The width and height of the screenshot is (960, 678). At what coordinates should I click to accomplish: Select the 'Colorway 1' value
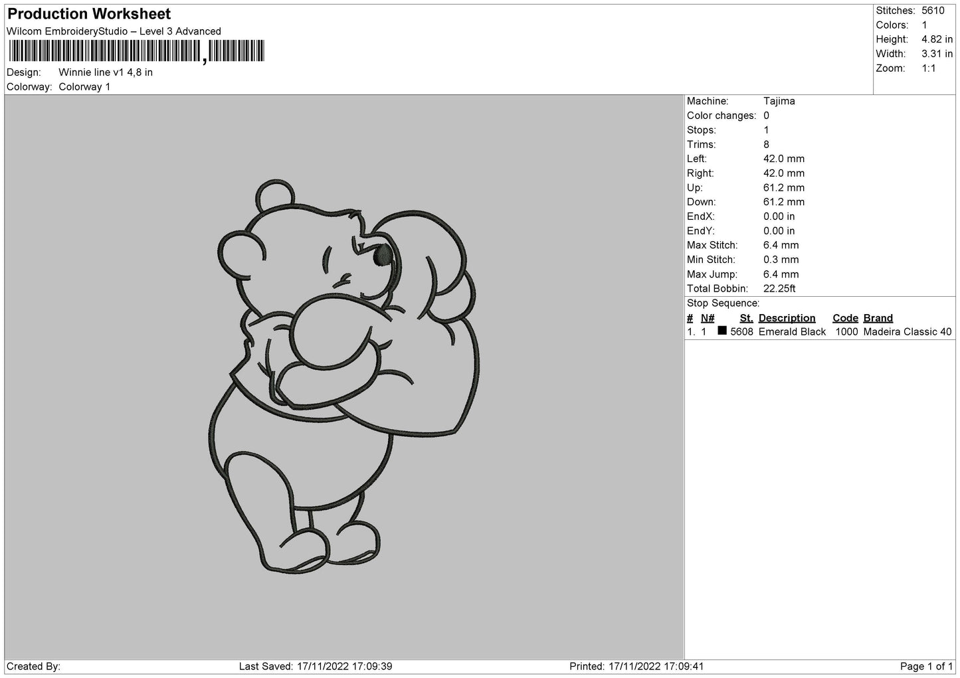pyautogui.click(x=84, y=87)
